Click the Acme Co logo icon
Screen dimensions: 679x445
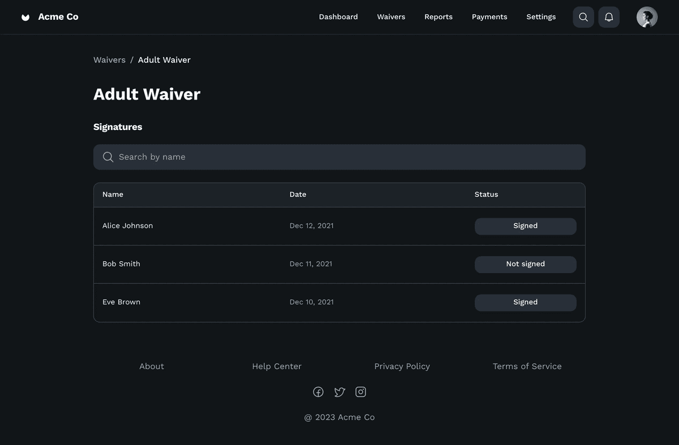(x=25, y=16)
